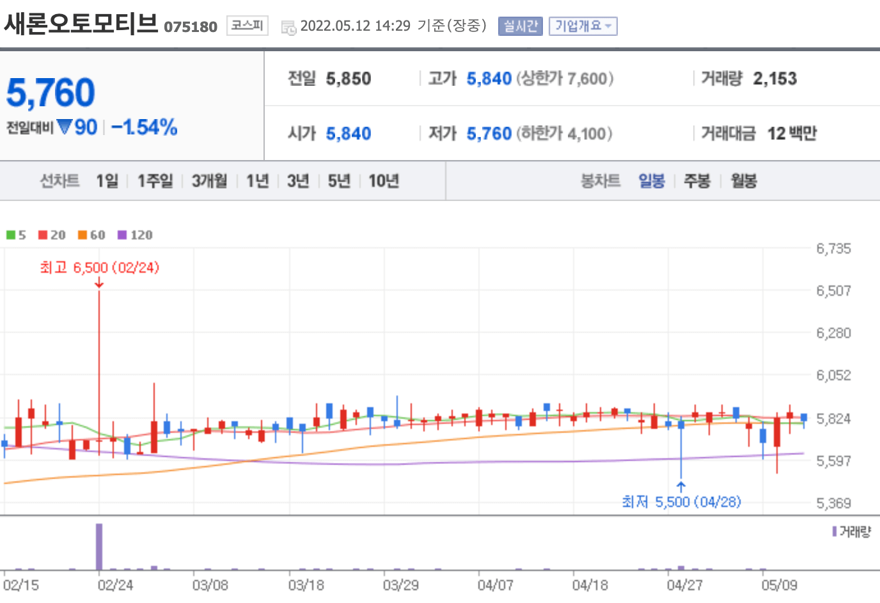The width and height of the screenshot is (880, 603).
Task: Click the tall volume bar at 02/24
Action: (99, 547)
